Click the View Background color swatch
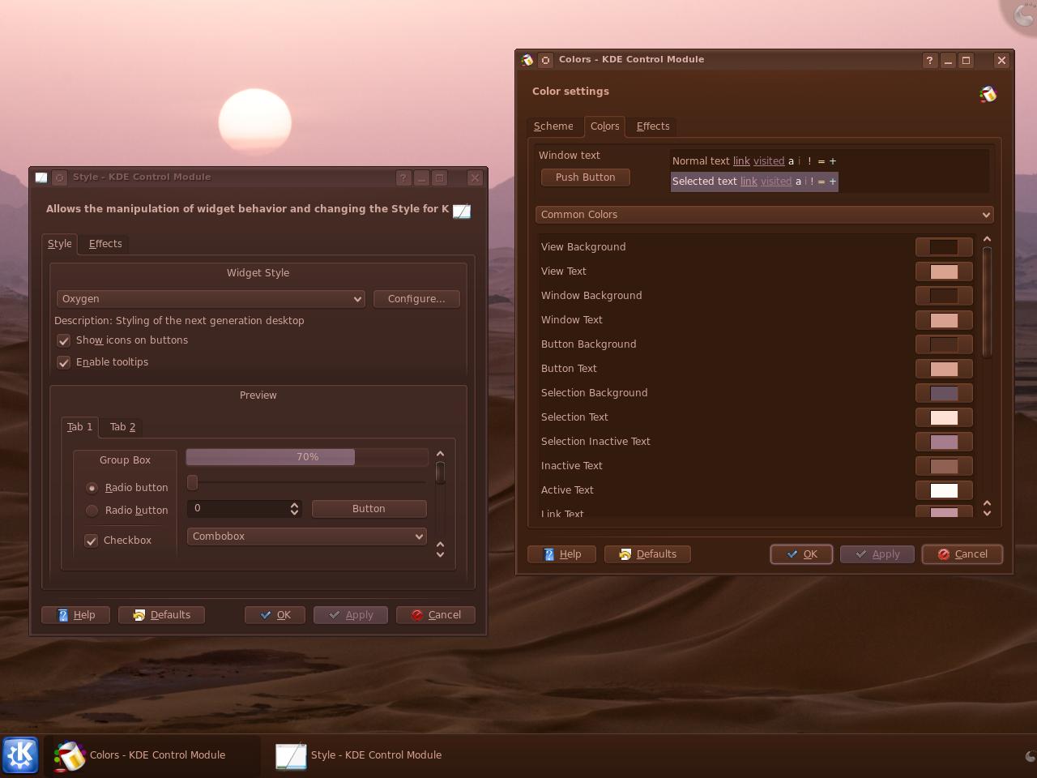This screenshot has height=778, width=1037. [944, 247]
